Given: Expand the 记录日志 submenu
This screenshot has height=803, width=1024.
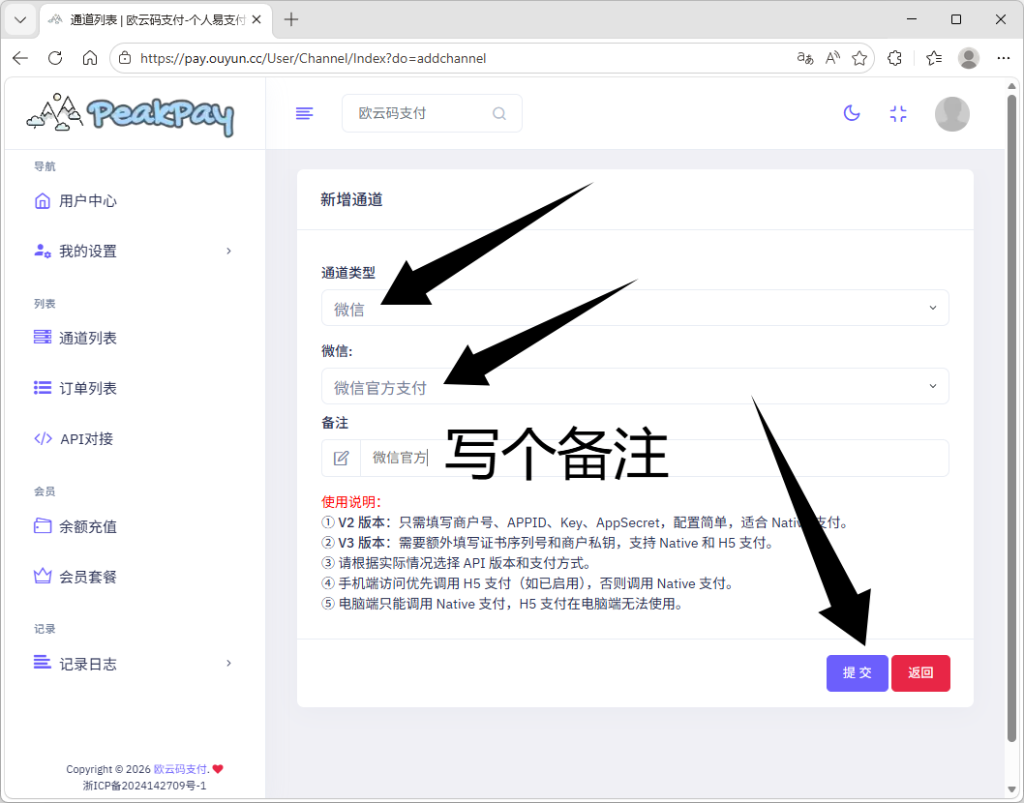Looking at the screenshot, I should tap(134, 664).
